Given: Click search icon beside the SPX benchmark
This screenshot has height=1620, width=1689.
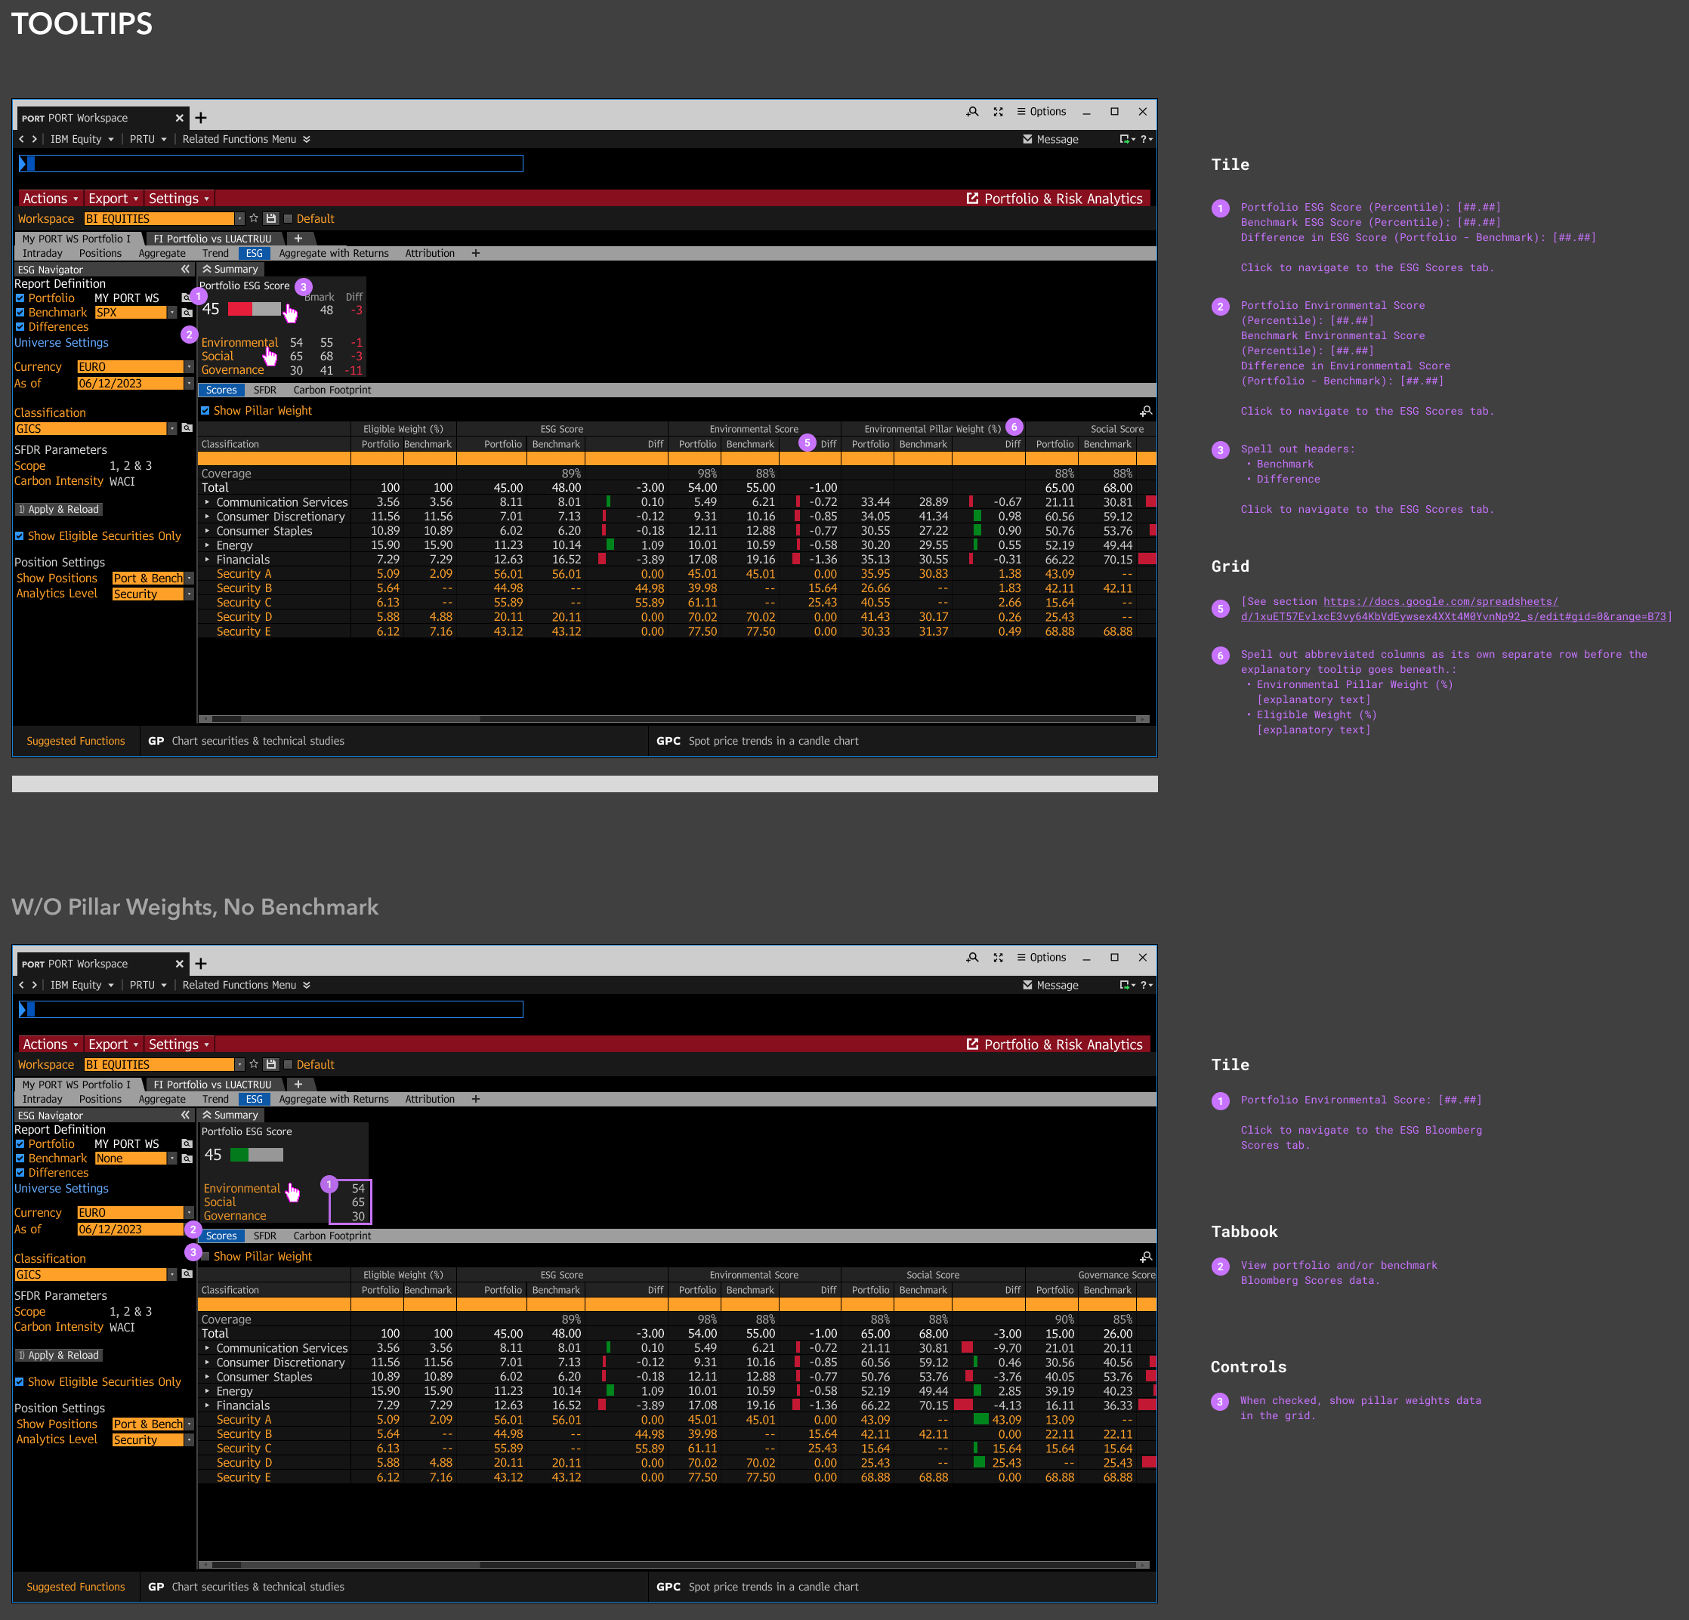Looking at the screenshot, I should coord(187,313).
